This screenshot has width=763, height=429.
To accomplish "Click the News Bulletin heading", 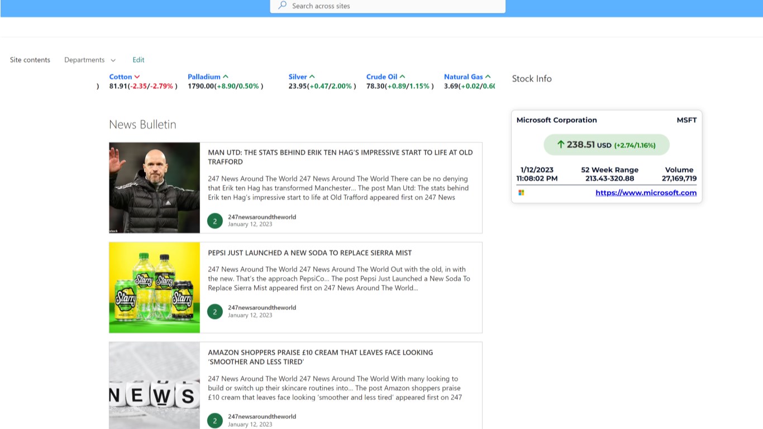I will click(142, 125).
